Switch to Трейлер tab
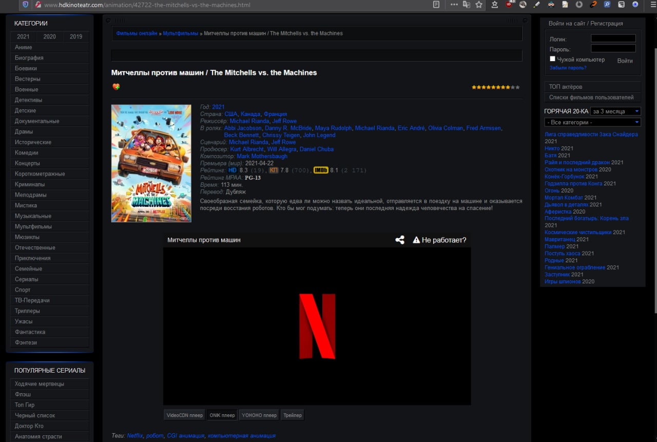This screenshot has height=442, width=657. (293, 415)
